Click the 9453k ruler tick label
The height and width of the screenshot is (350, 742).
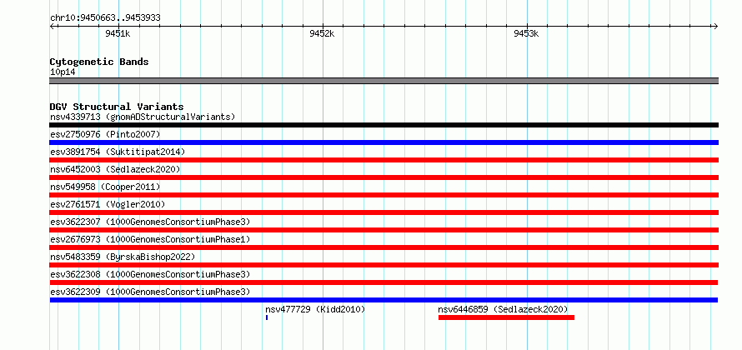click(x=526, y=33)
